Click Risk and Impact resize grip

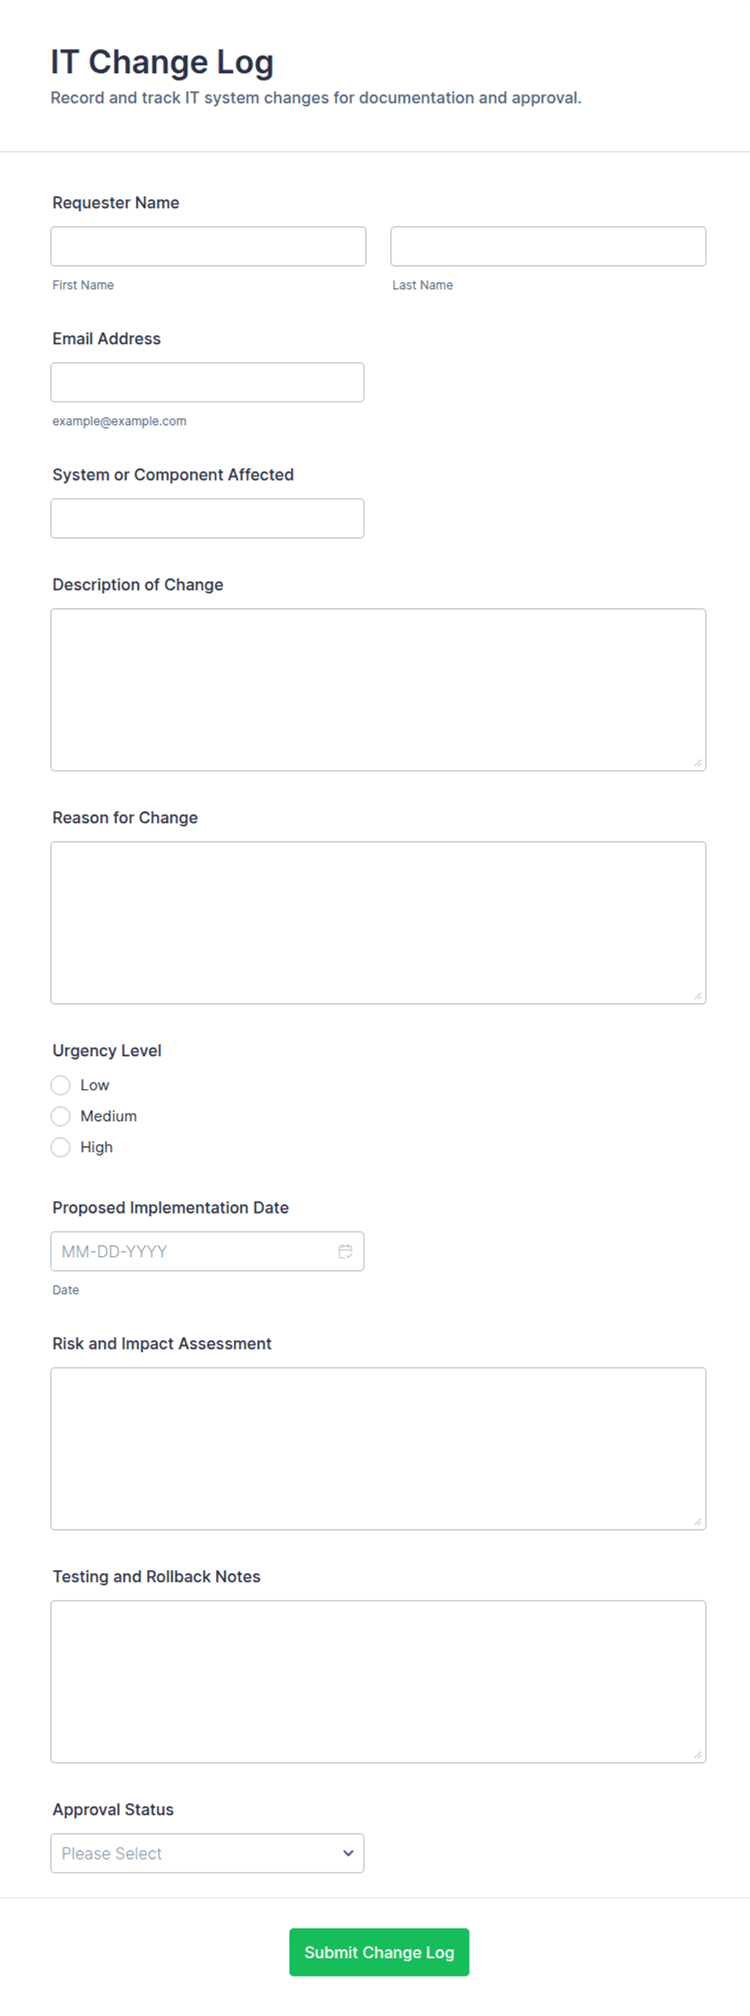(x=698, y=1521)
